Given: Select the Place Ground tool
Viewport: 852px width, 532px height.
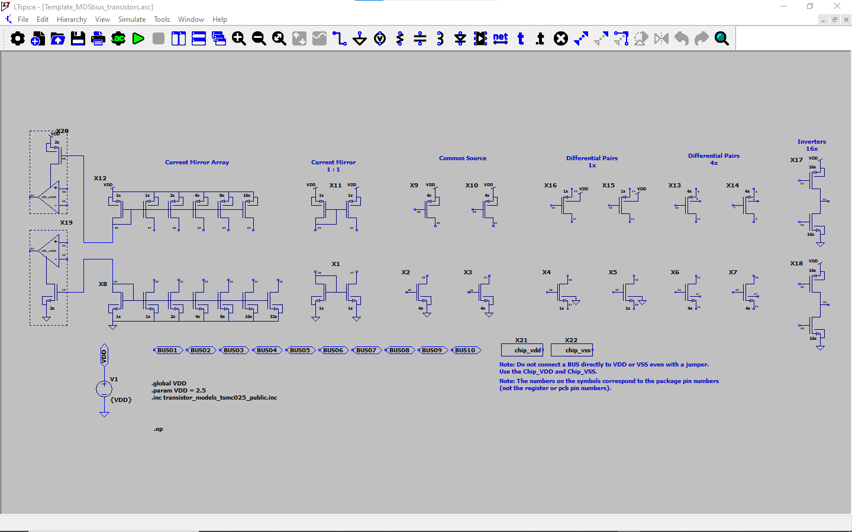Looking at the screenshot, I should coord(360,39).
